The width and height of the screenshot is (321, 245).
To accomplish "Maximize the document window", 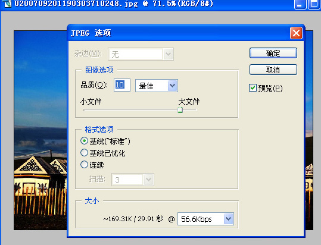I will click(314, 4).
